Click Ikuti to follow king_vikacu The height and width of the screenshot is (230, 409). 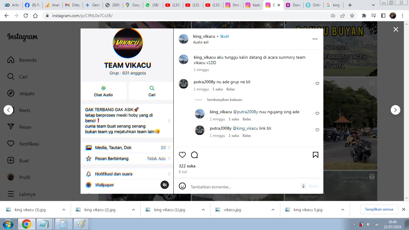click(225, 36)
